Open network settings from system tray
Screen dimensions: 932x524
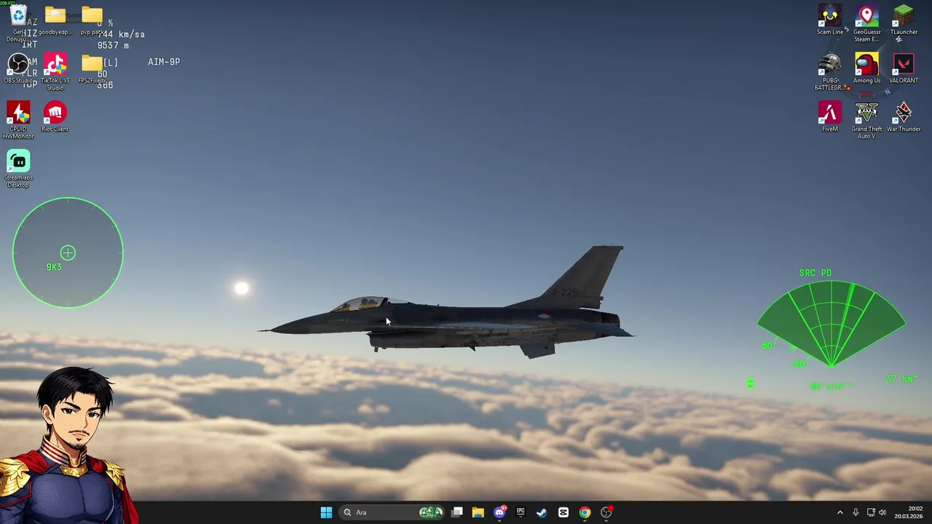click(x=871, y=512)
